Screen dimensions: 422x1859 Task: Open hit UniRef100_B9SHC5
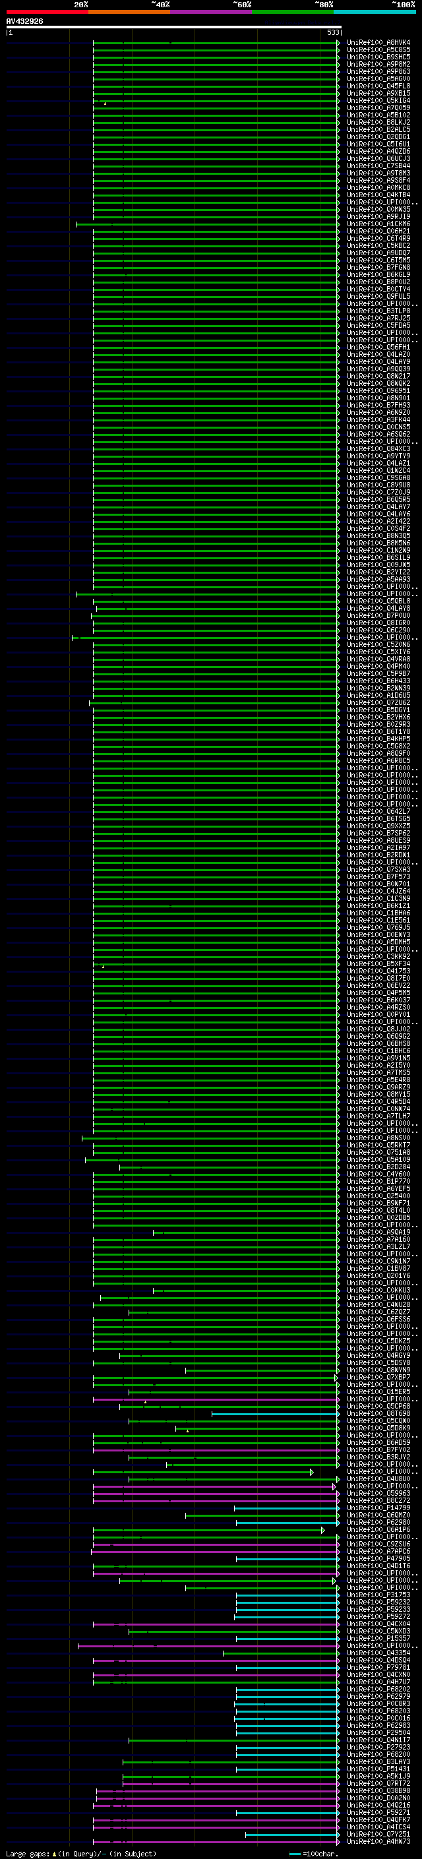click(x=378, y=57)
